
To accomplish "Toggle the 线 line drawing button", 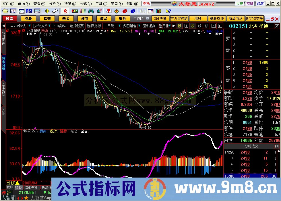I will 200,26.
